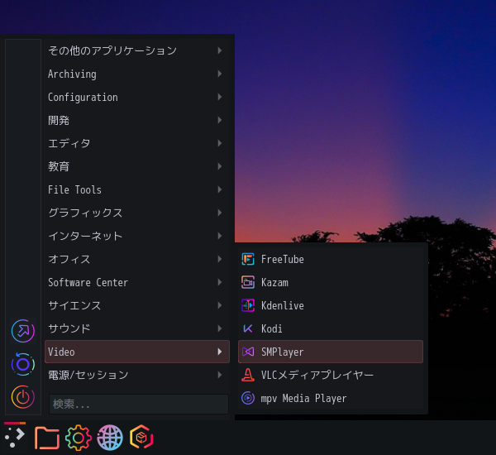Screen dimensions: 496x455
Task: Click the circular restart icon in the sidebar
Action: 23,364
